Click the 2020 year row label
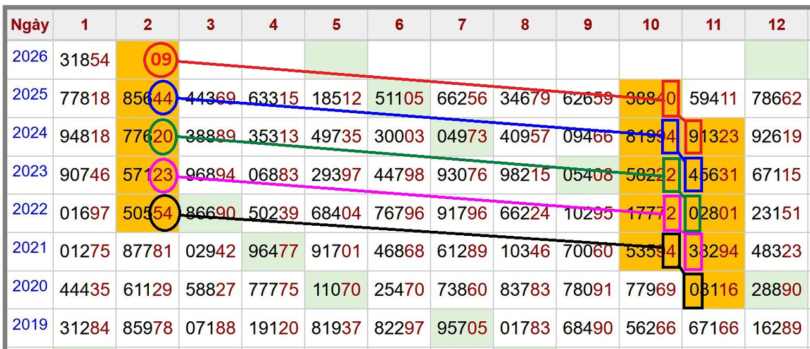This screenshot has width=810, height=349. click(x=30, y=286)
